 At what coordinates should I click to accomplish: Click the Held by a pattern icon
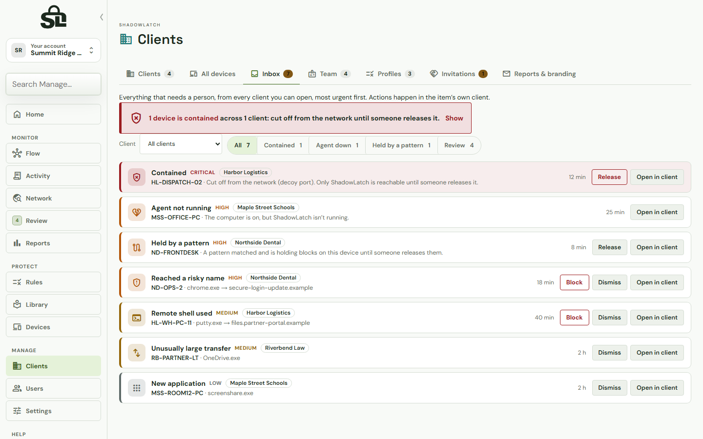click(x=137, y=247)
